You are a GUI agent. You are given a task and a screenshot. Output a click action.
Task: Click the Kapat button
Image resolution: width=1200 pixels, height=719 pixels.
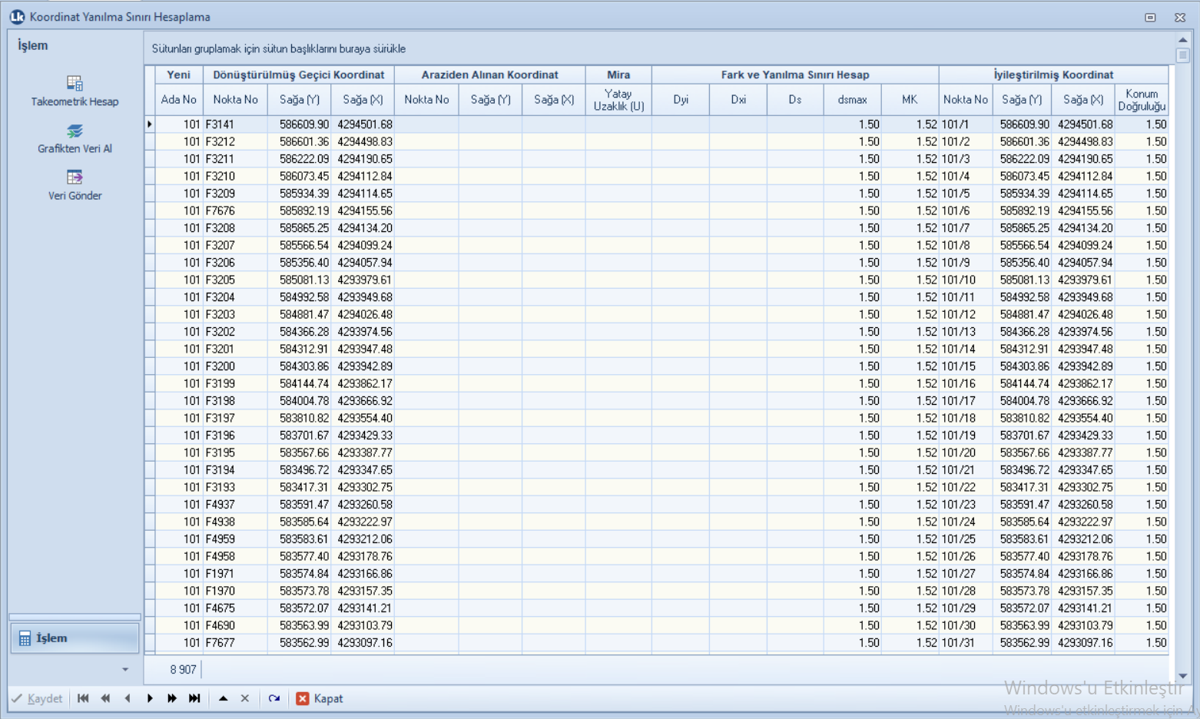[320, 698]
